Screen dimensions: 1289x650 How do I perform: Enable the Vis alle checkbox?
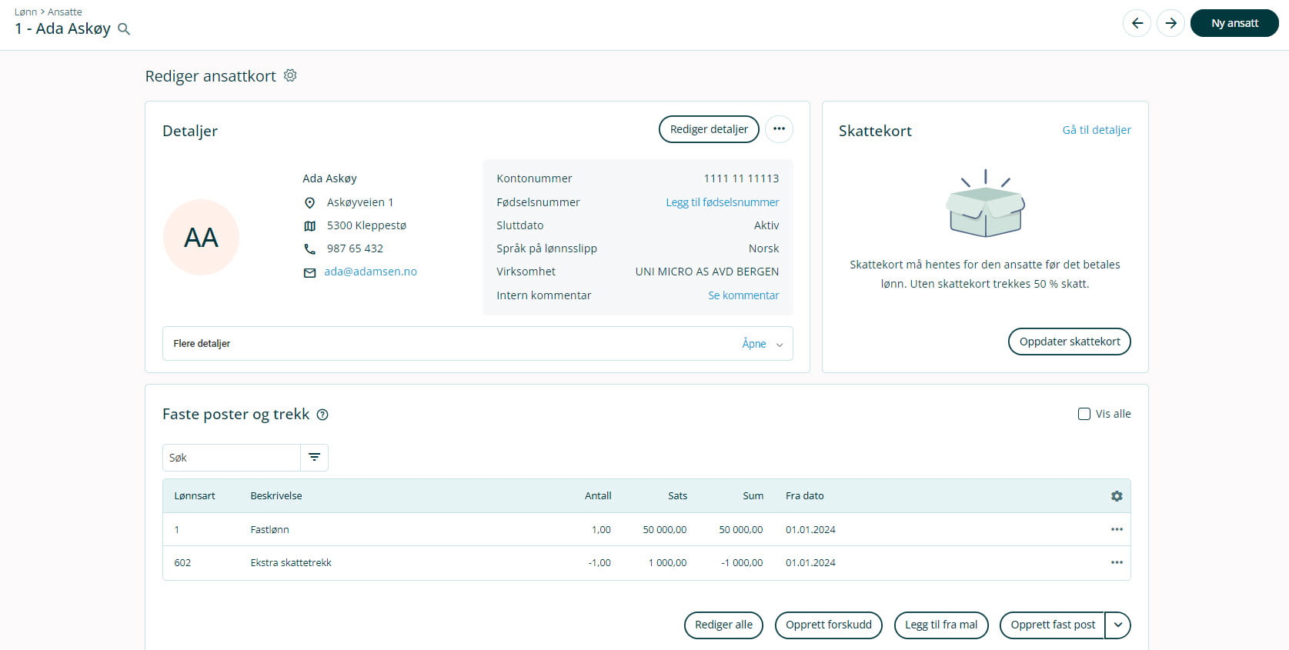(1084, 414)
